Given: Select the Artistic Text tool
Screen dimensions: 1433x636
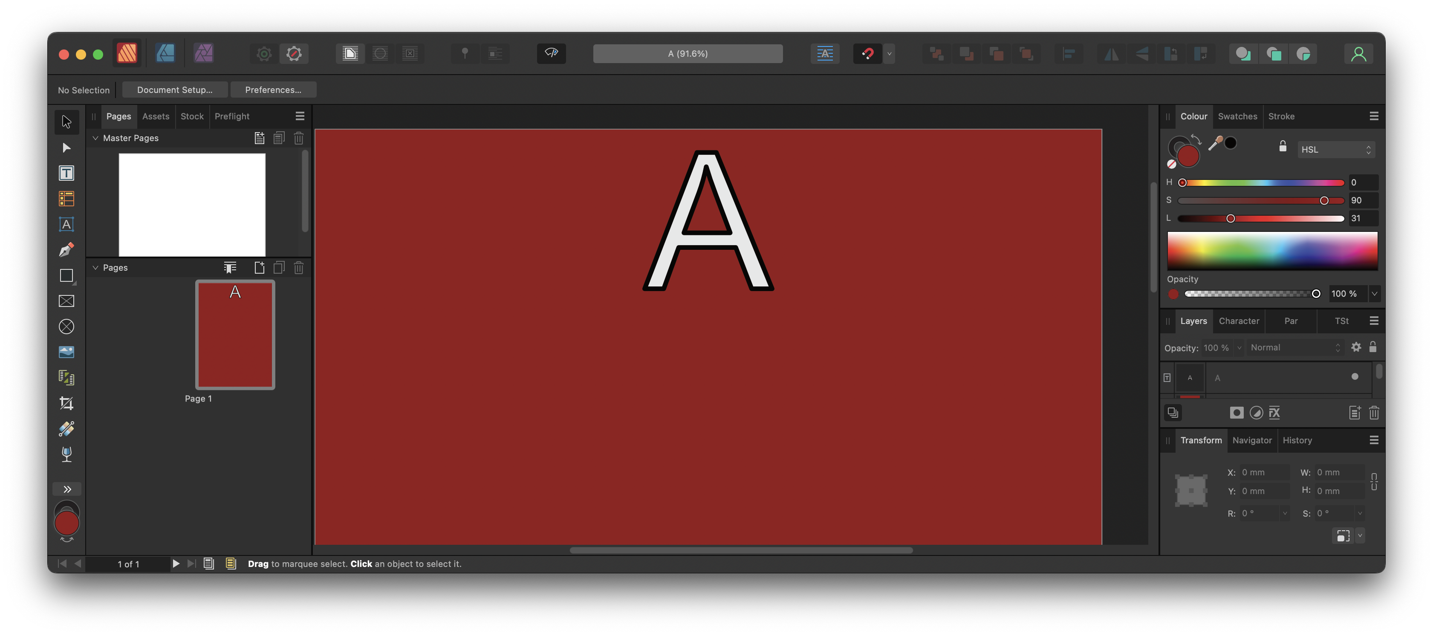Looking at the screenshot, I should click(x=66, y=224).
